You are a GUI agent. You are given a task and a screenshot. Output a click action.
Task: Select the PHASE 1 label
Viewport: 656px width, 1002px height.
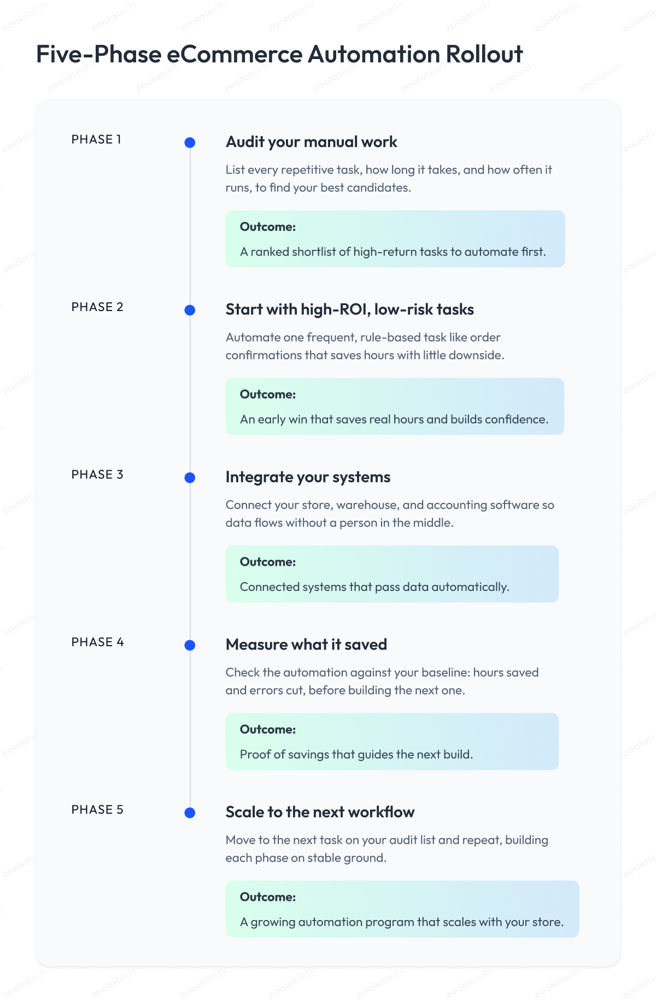click(x=96, y=139)
